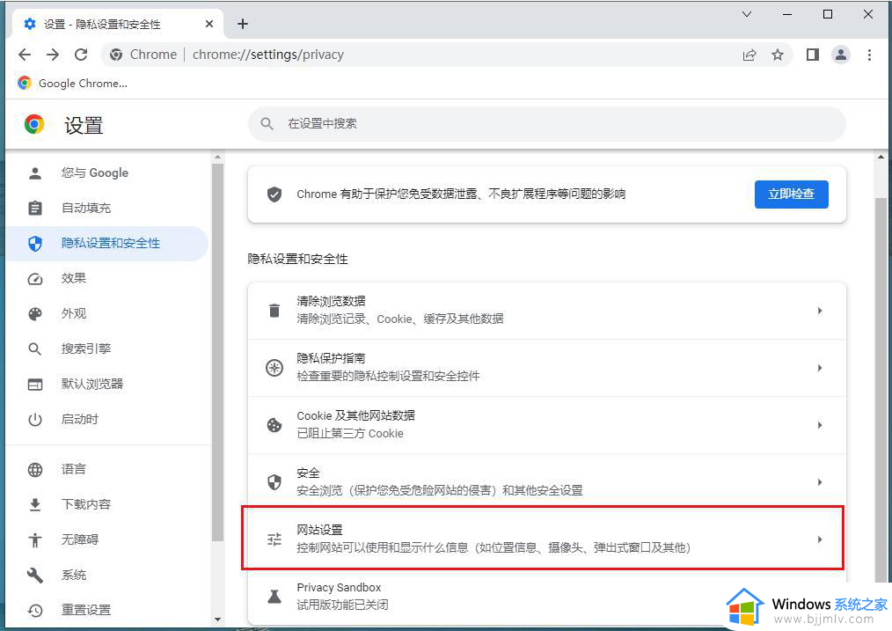
Task: Click the person icon next to 您与 Google
Action: tap(35, 173)
